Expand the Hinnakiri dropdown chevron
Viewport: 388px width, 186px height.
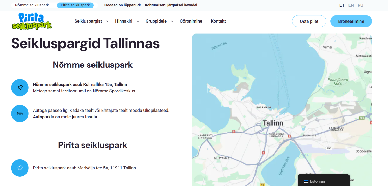pos(138,21)
